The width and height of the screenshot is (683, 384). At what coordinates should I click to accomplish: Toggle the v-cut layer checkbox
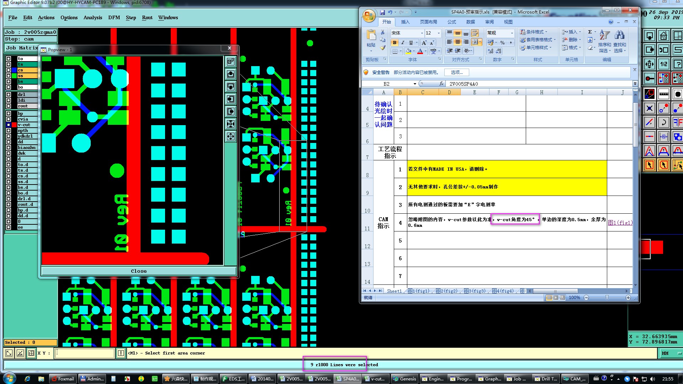tap(9, 125)
